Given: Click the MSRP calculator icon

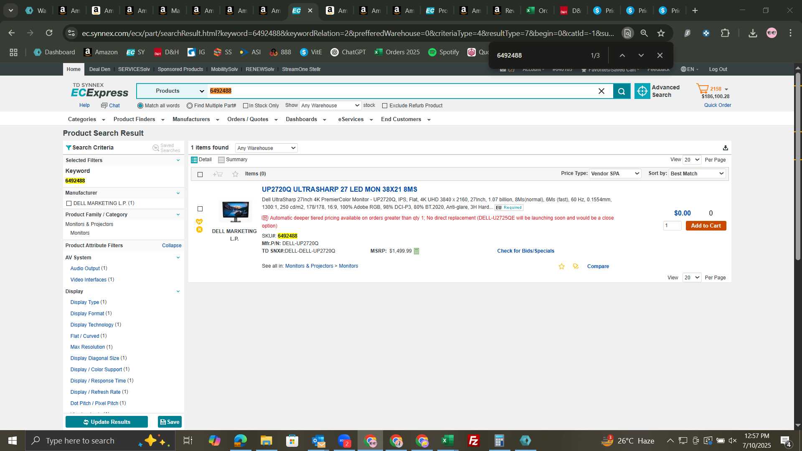Looking at the screenshot, I should [x=416, y=251].
